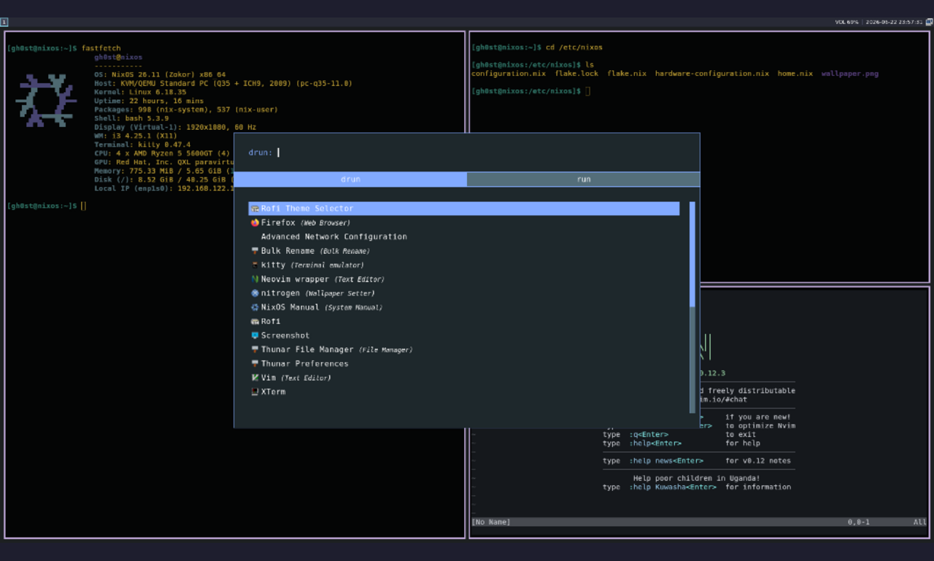Screen dimensions: 934x561
Task: Open kitty using its launcher icon
Action: point(255,265)
